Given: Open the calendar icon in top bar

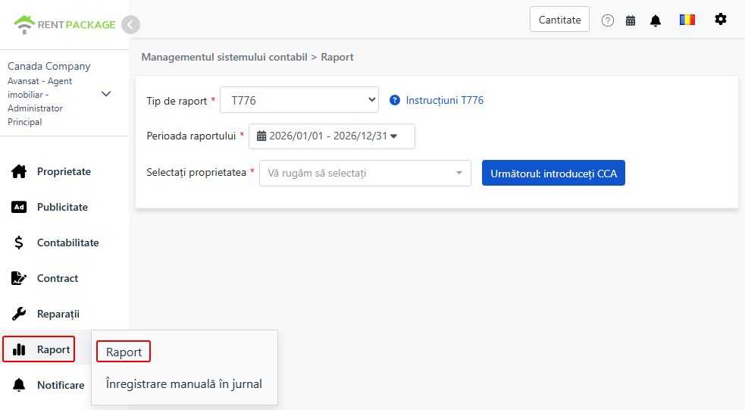Looking at the screenshot, I should click(x=631, y=20).
